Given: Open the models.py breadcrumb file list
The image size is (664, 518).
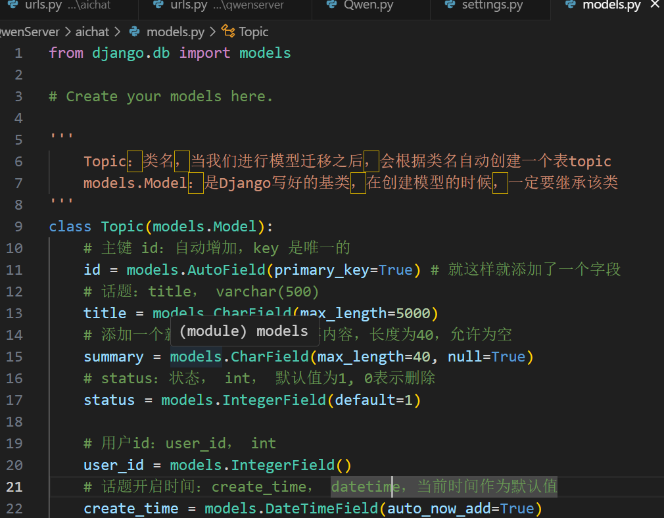Looking at the screenshot, I should coord(175,32).
